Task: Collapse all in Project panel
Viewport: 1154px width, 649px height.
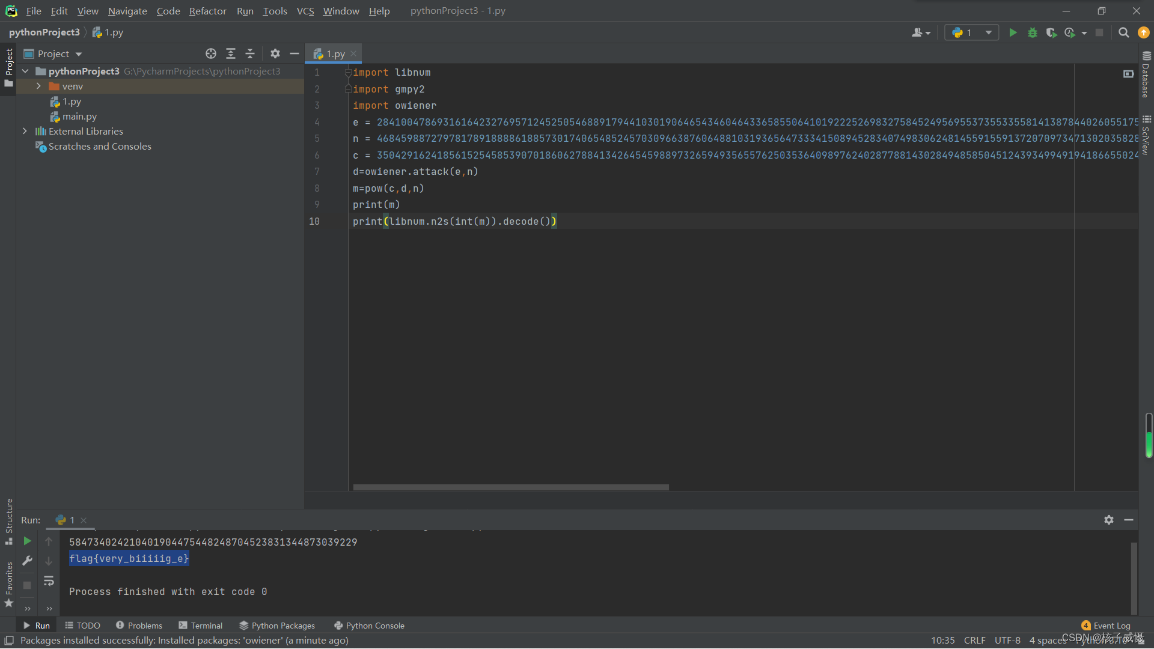Action: click(250, 53)
